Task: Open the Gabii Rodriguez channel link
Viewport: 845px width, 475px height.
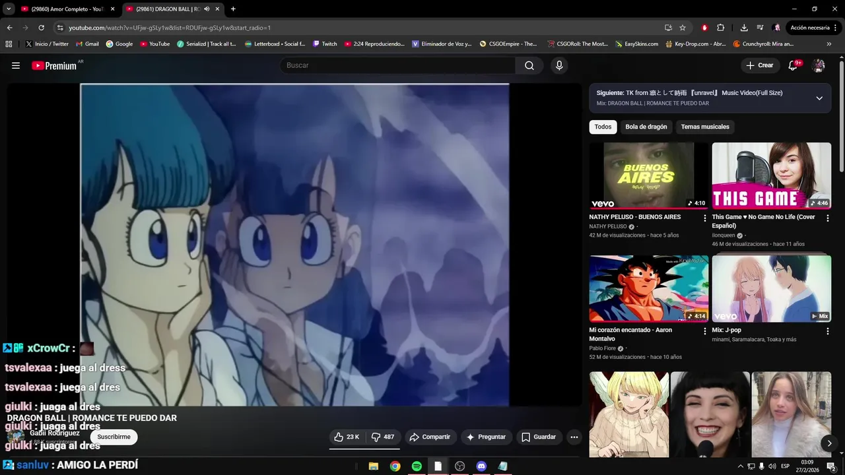Action: point(55,433)
